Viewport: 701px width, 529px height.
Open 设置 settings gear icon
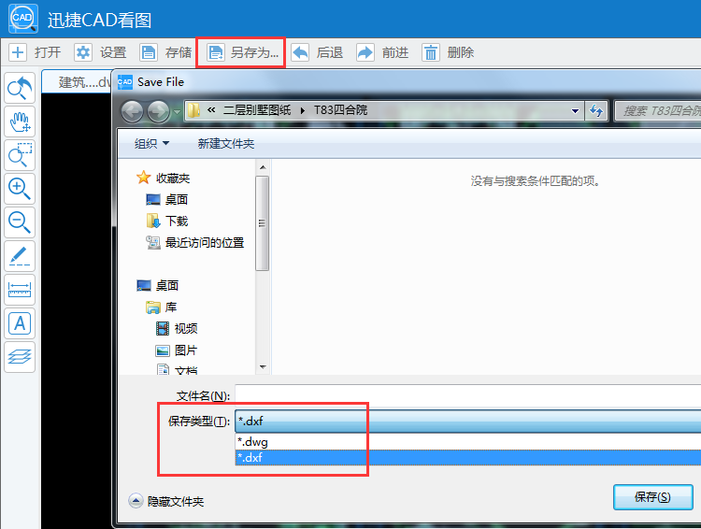83,52
